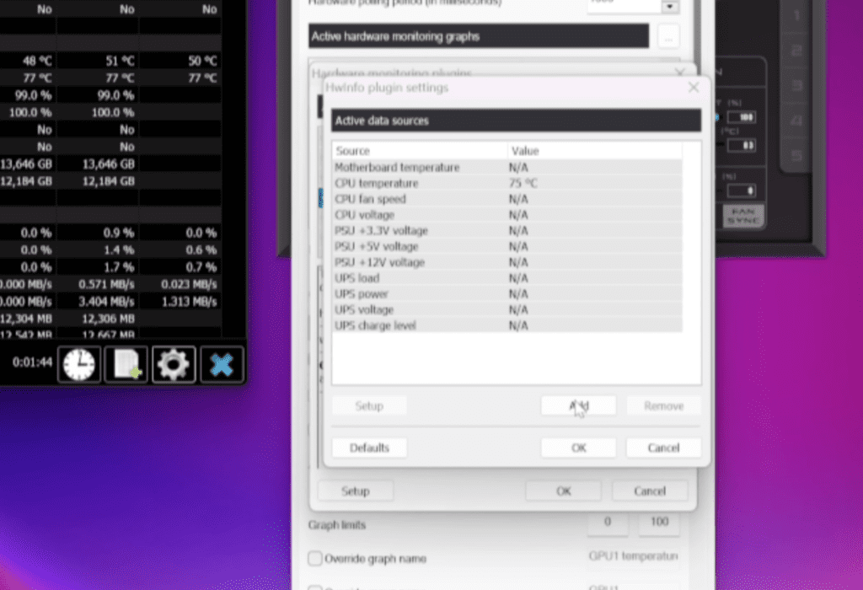Click the Add button in Hwinfo plugin settings
Viewport: 863px width, 590px height.
578,405
